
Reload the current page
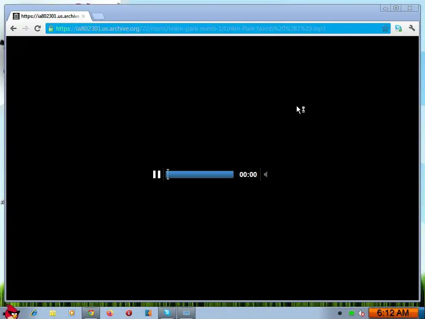click(x=38, y=29)
